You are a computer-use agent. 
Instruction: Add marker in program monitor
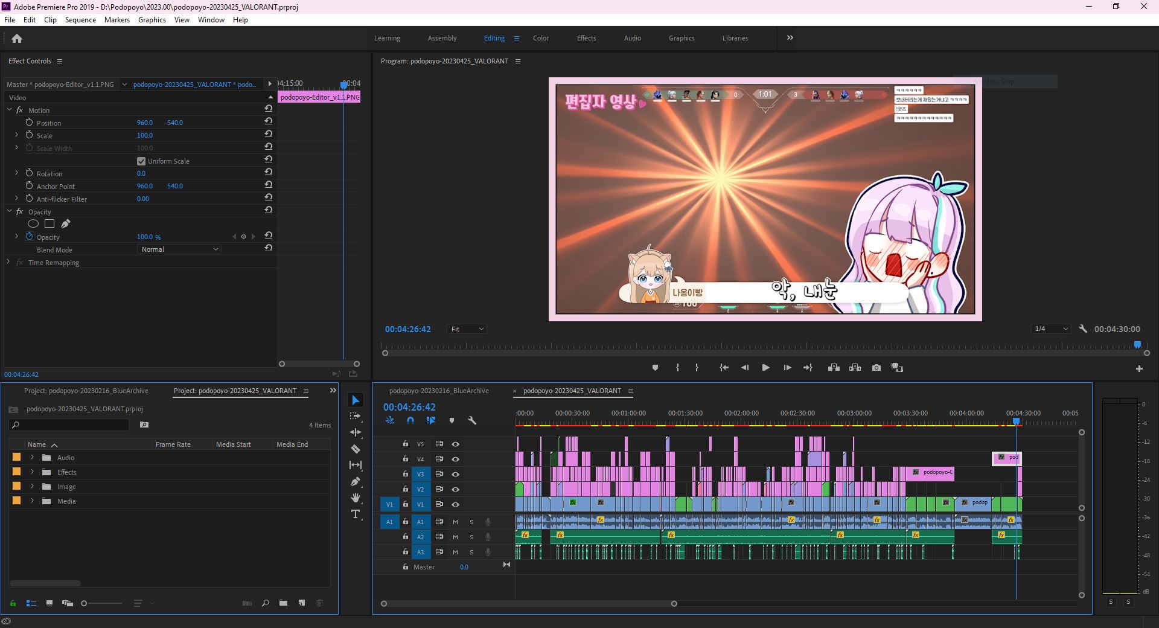pyautogui.click(x=655, y=368)
